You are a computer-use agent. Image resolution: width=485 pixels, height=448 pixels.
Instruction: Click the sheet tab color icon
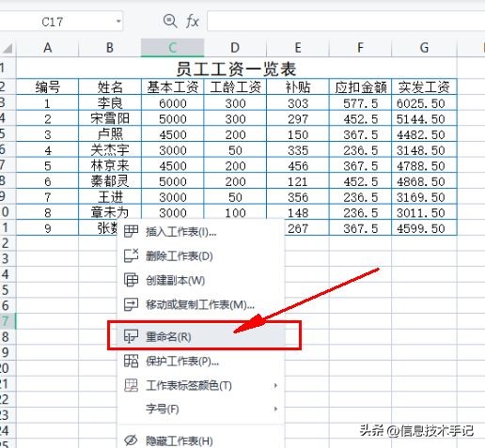(131, 385)
